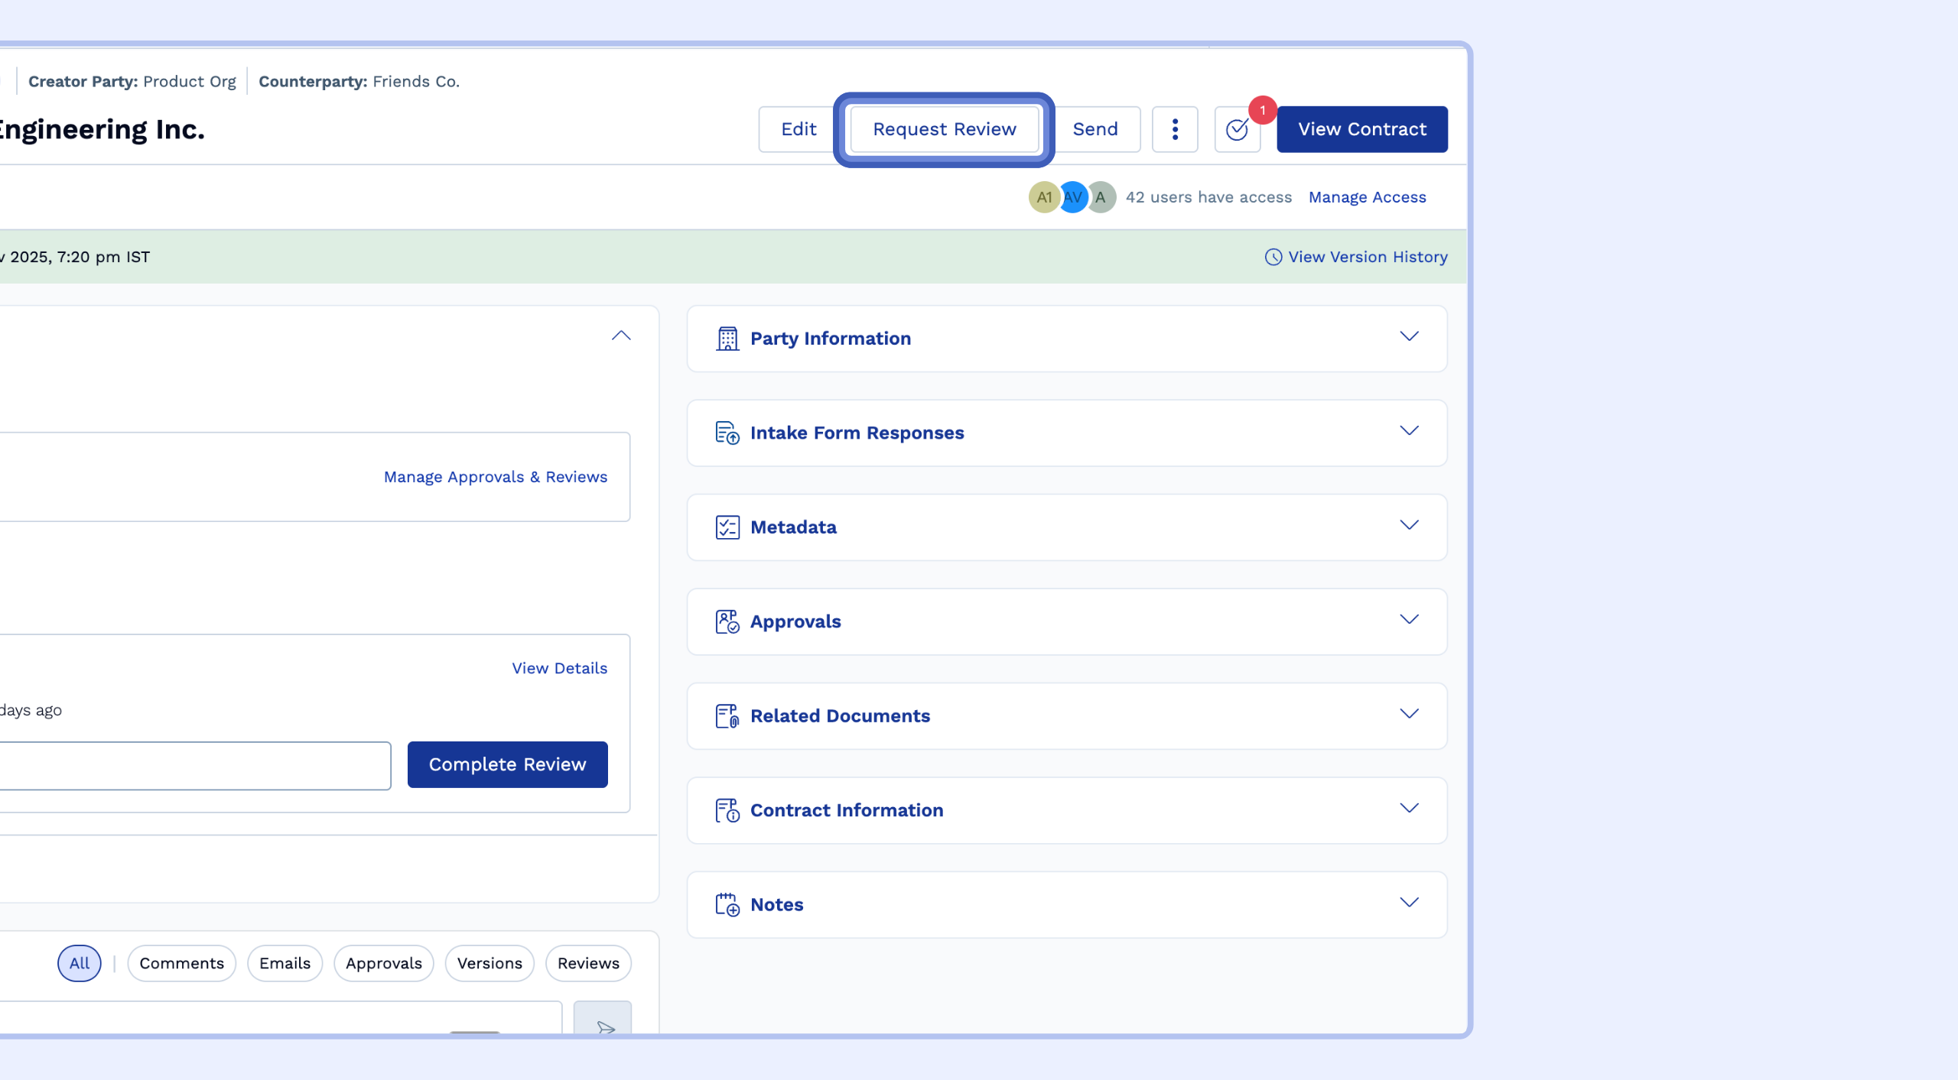Open the tasks checkmark icon with badge
Image resolution: width=1958 pixels, height=1080 pixels.
click(x=1237, y=129)
